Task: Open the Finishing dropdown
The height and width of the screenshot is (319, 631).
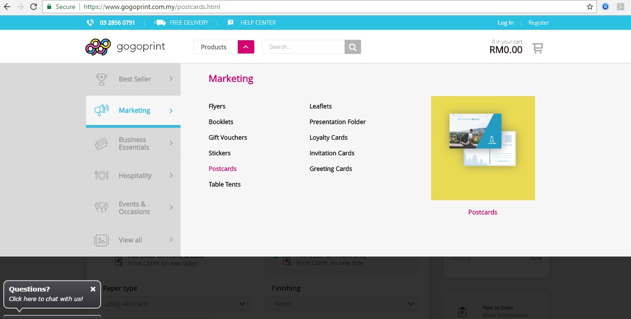Action: [x=342, y=303]
